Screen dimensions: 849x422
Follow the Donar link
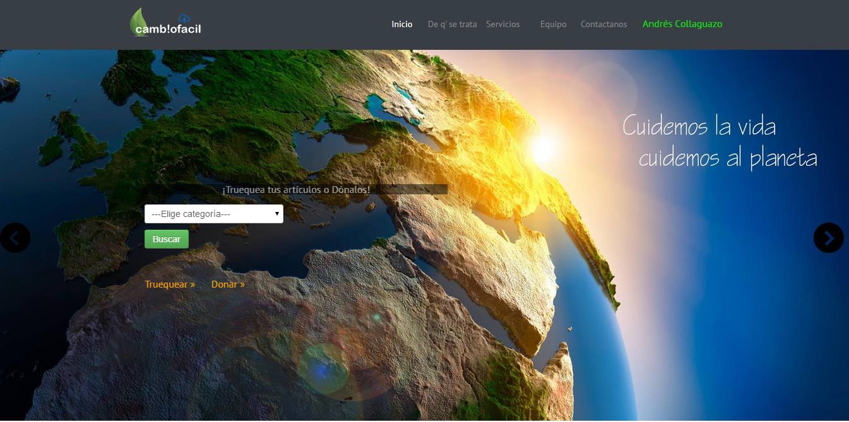coord(228,284)
